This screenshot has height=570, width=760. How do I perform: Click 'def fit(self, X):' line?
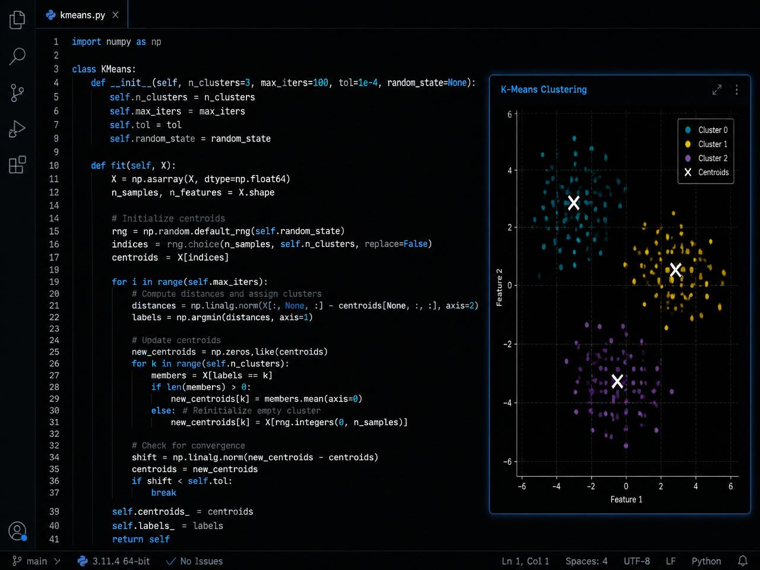pyautogui.click(x=133, y=166)
